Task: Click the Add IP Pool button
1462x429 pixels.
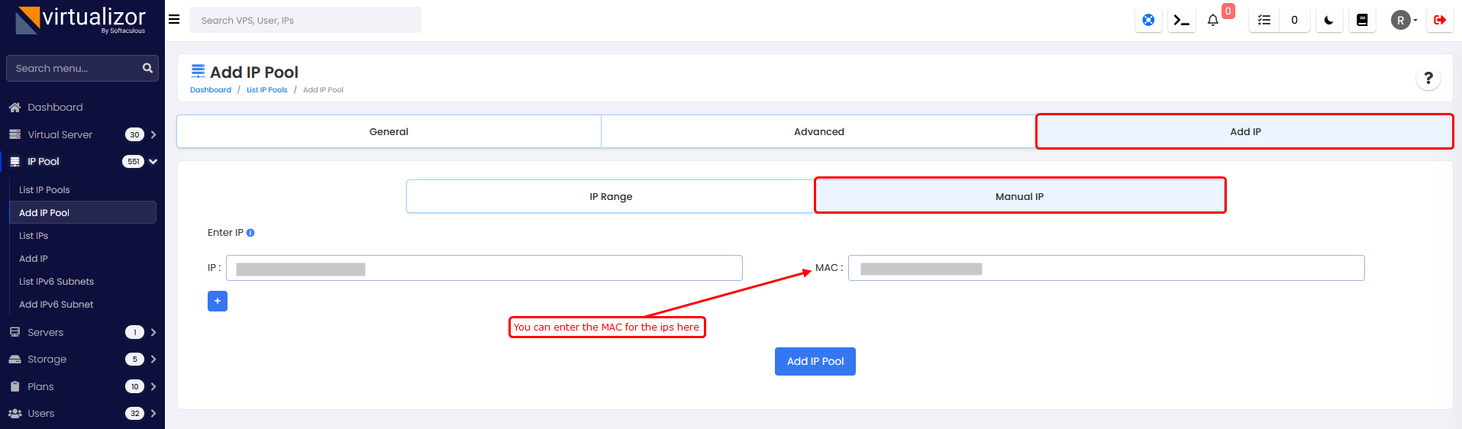Action: (815, 362)
